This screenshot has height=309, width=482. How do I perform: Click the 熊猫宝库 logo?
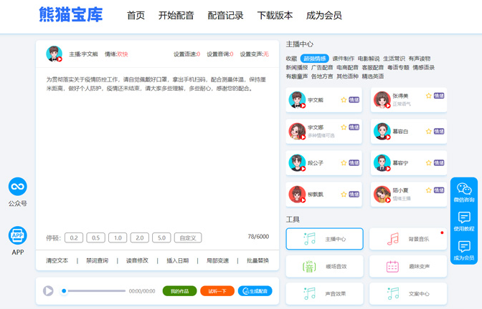pos(71,15)
